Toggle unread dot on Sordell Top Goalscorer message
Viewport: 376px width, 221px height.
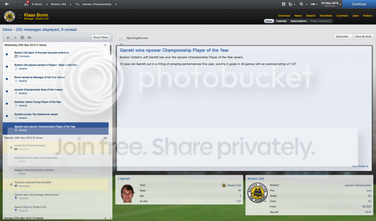(x=7, y=116)
